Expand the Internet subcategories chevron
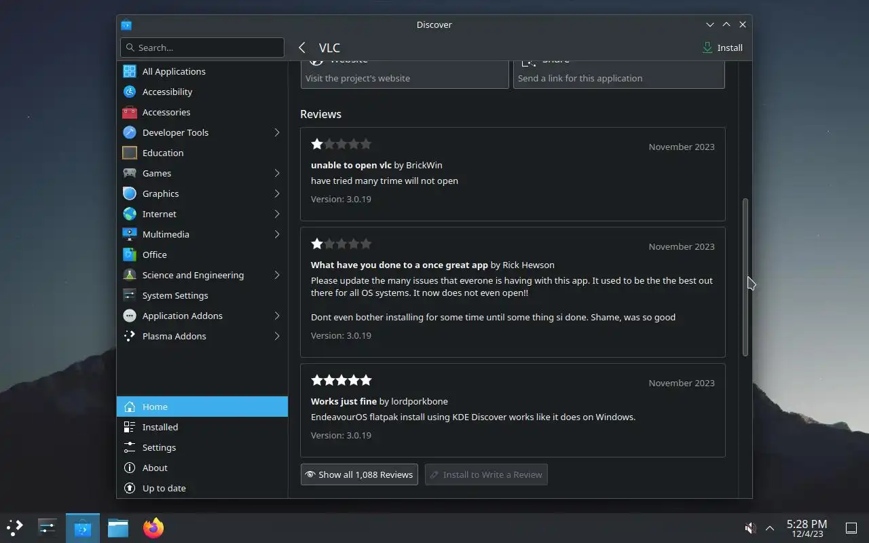Viewport: 869px width, 543px height. [277, 214]
